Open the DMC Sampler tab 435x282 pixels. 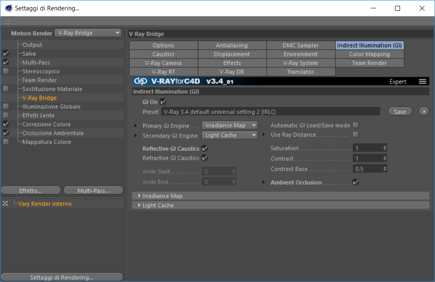[x=301, y=45]
